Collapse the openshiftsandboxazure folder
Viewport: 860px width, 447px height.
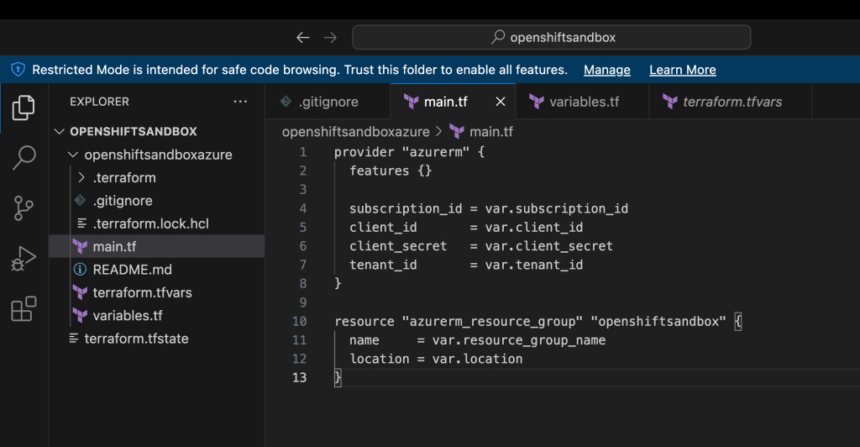(73, 155)
